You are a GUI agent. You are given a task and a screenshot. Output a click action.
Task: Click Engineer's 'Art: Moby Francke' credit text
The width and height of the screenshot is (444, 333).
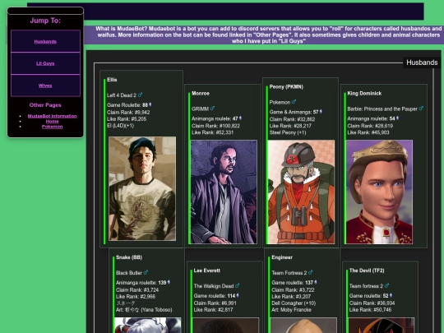point(291,310)
